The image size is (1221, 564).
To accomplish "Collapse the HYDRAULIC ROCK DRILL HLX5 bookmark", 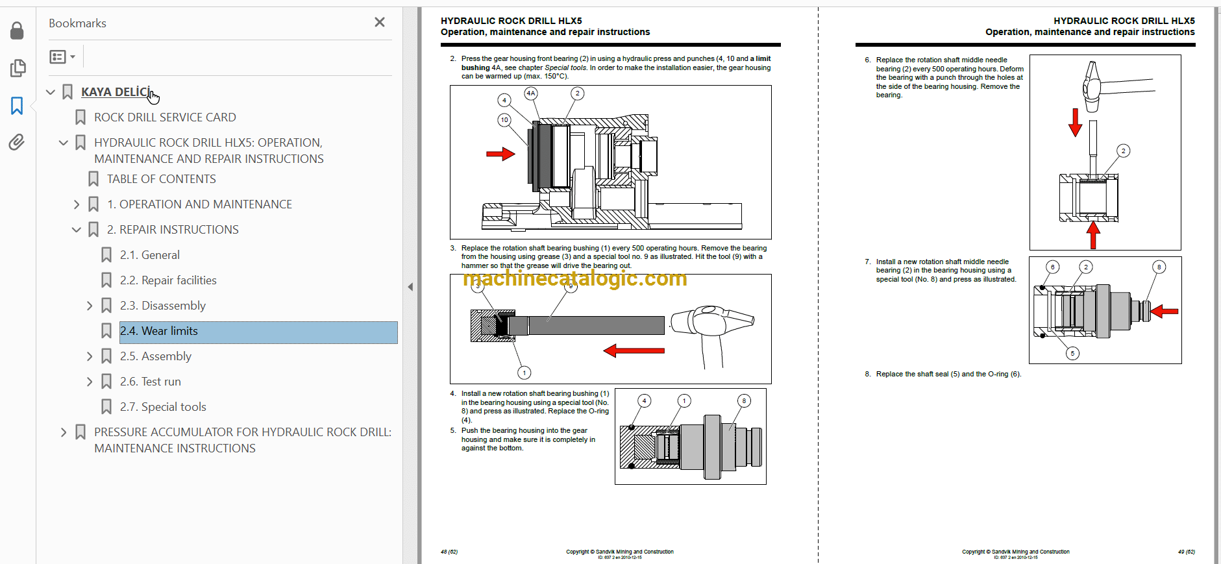I will tap(64, 143).
